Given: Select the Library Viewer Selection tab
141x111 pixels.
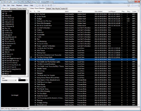Looking at the screenshot, I should (x=37, y=8).
